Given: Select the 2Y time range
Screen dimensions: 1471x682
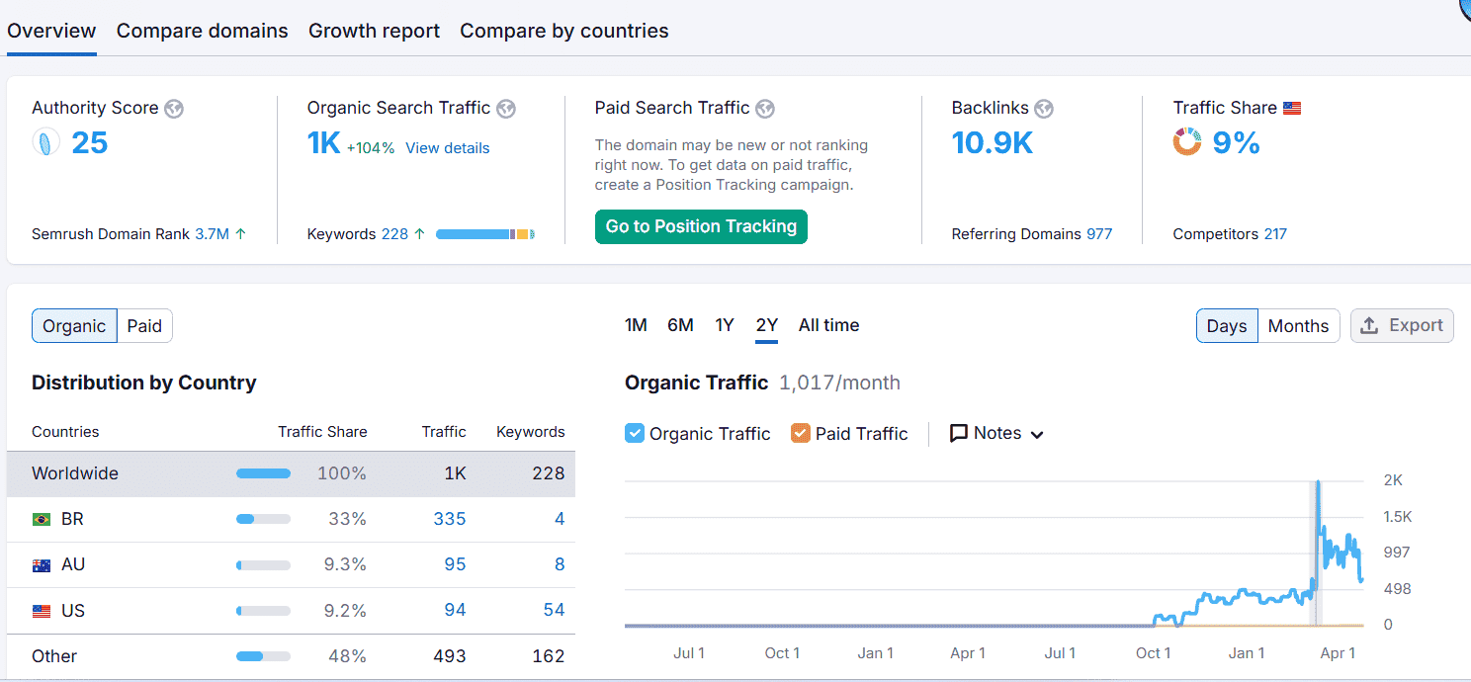Looking at the screenshot, I should point(766,325).
